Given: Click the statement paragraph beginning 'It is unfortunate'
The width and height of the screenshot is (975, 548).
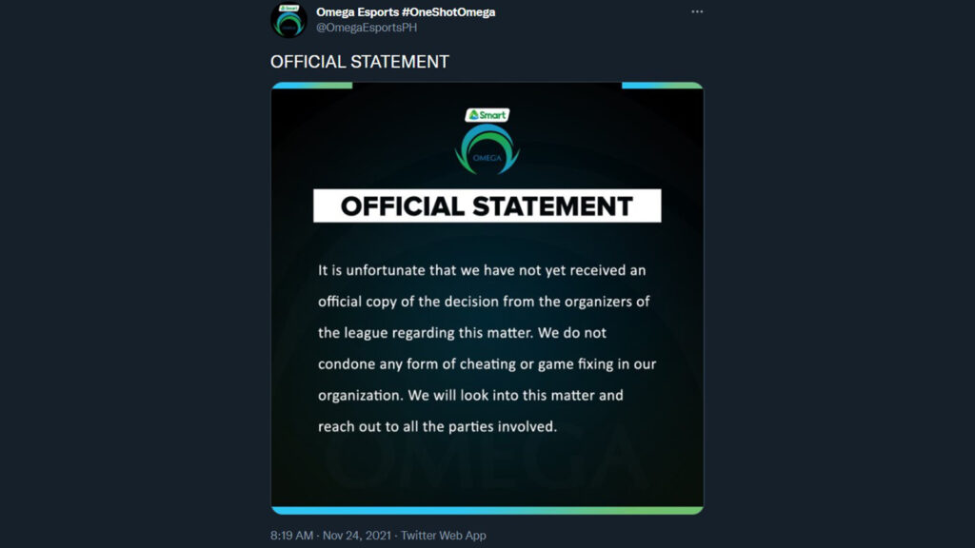Looking at the screenshot, I should pos(487,348).
